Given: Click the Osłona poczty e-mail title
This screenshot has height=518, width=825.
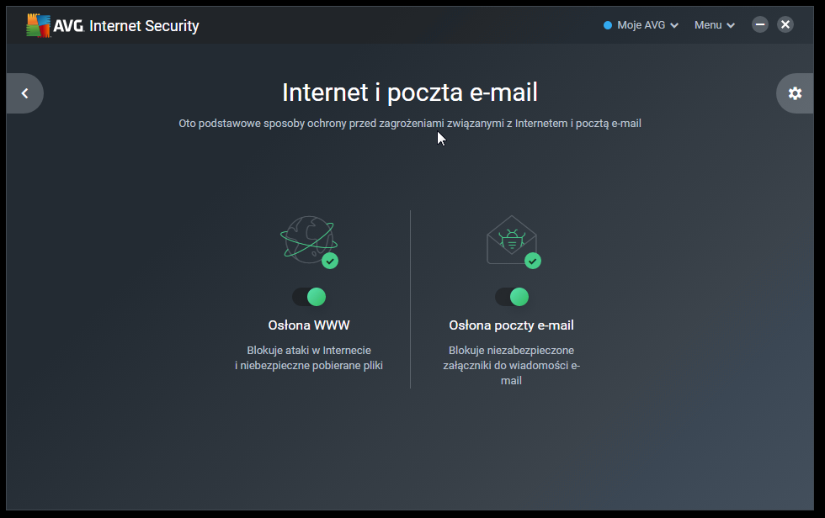Looking at the screenshot, I should tap(512, 325).
